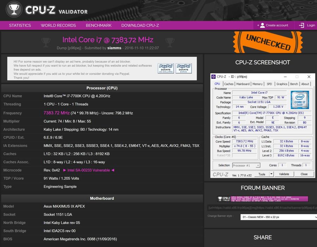
Task: Click the Intel SA-00233 Vulnerable link
Action: click(89, 170)
